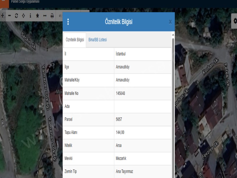
Task: Zoom in with the plus icon
Action: click(x=2, y=15)
